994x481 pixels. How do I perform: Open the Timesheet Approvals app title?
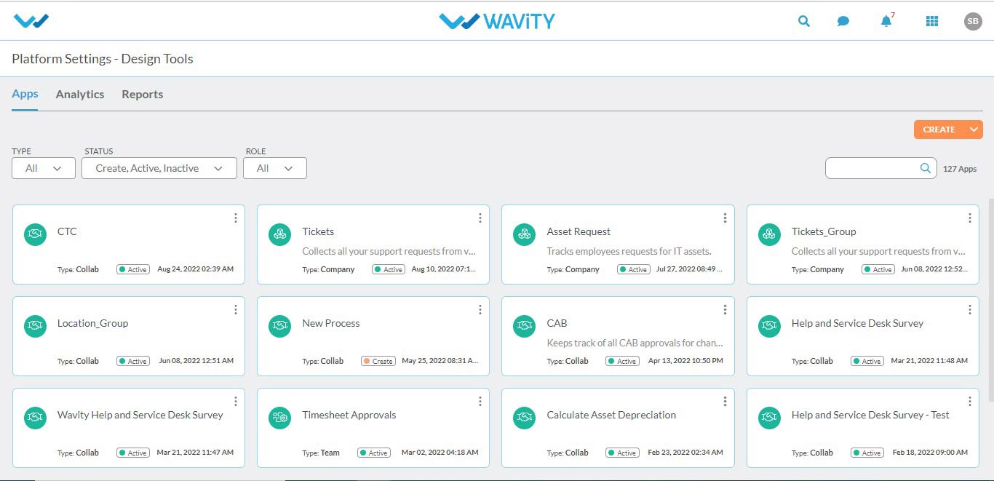coord(349,415)
